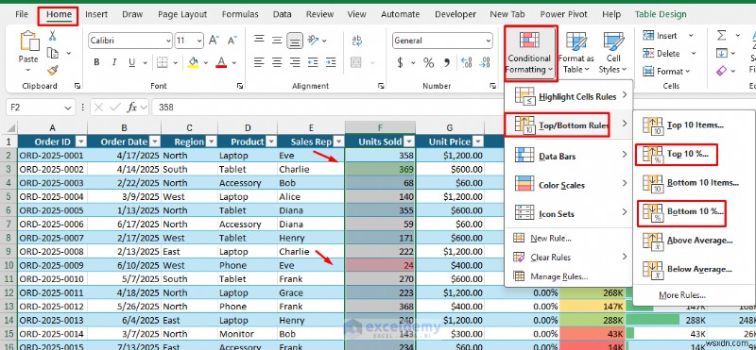
Task: Open Font Color dropdown arrow
Action: click(x=234, y=62)
